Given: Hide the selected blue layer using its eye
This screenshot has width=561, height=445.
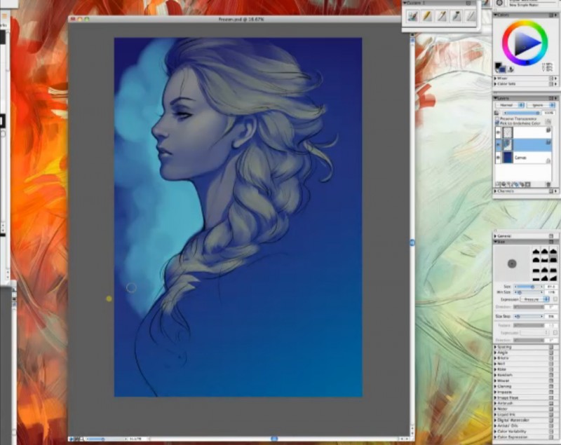Looking at the screenshot, I should click(498, 145).
